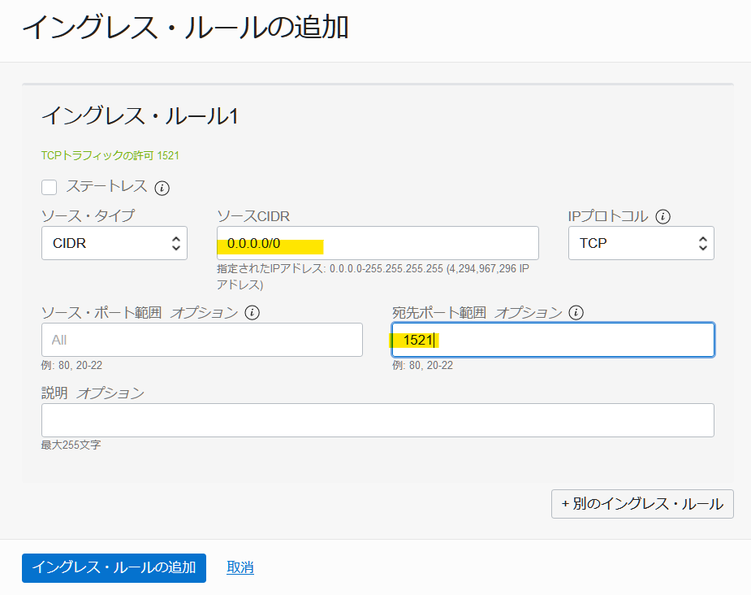Focus the ソース・ポート範囲 All field
Image resolution: width=751 pixels, height=595 pixels.
(x=202, y=340)
